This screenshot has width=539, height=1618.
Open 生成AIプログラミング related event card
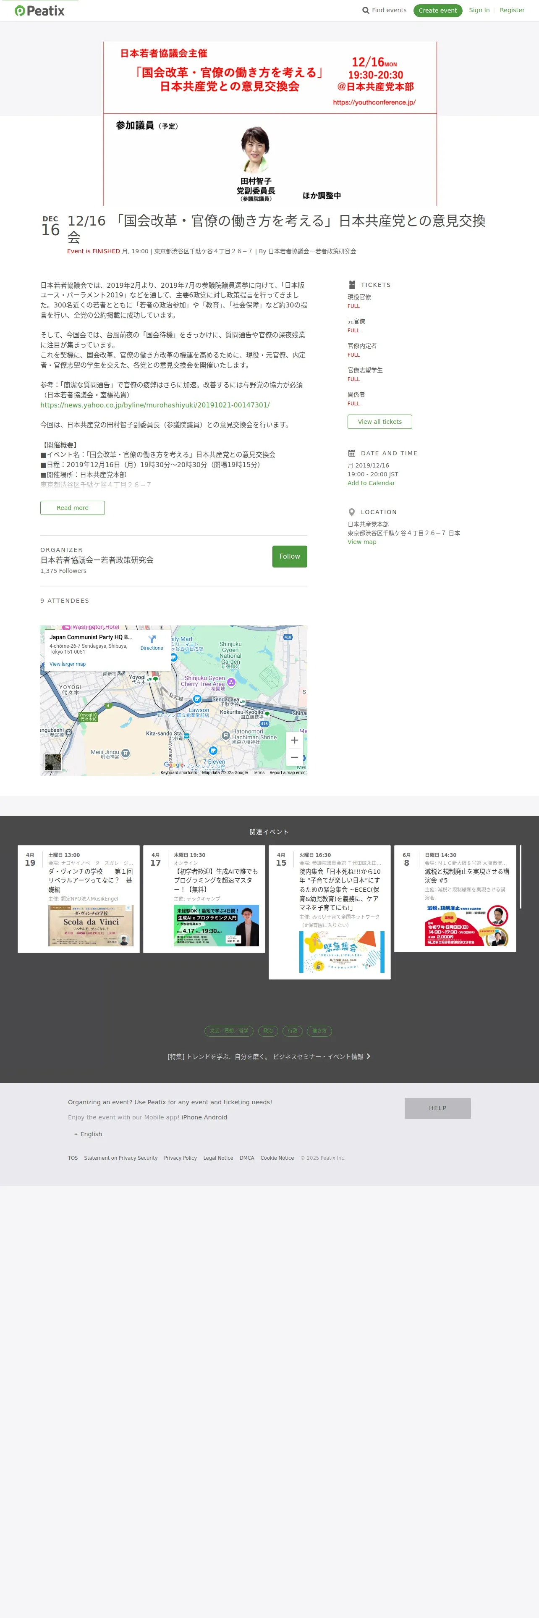(204, 899)
